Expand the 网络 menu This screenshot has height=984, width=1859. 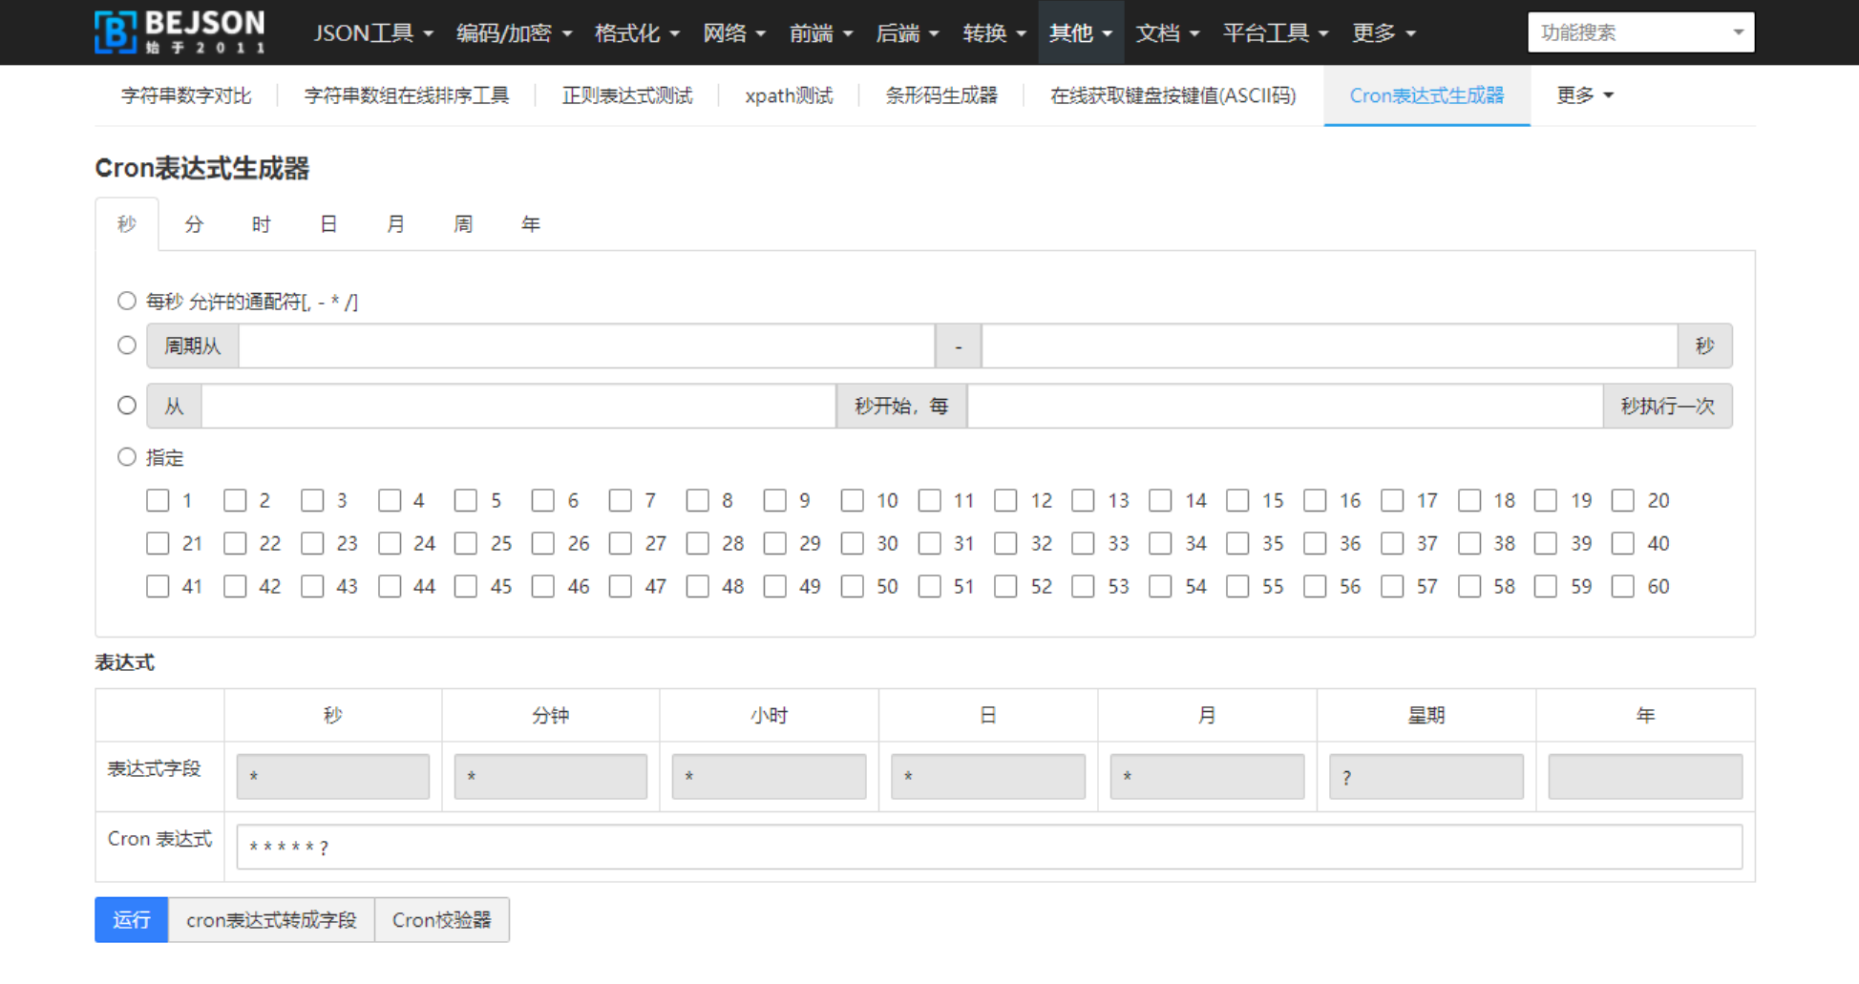[x=734, y=33]
